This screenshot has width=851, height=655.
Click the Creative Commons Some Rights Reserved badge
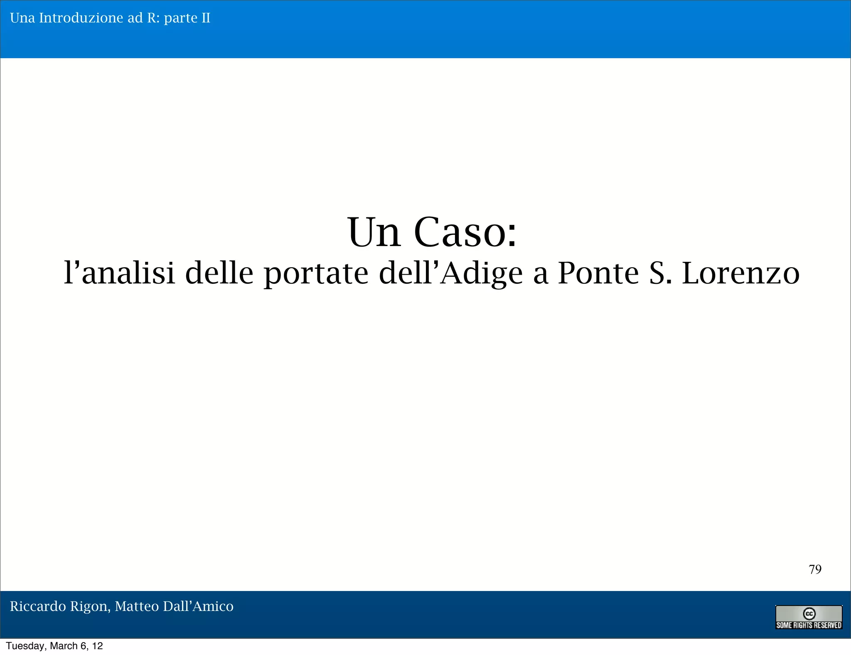[809, 617]
